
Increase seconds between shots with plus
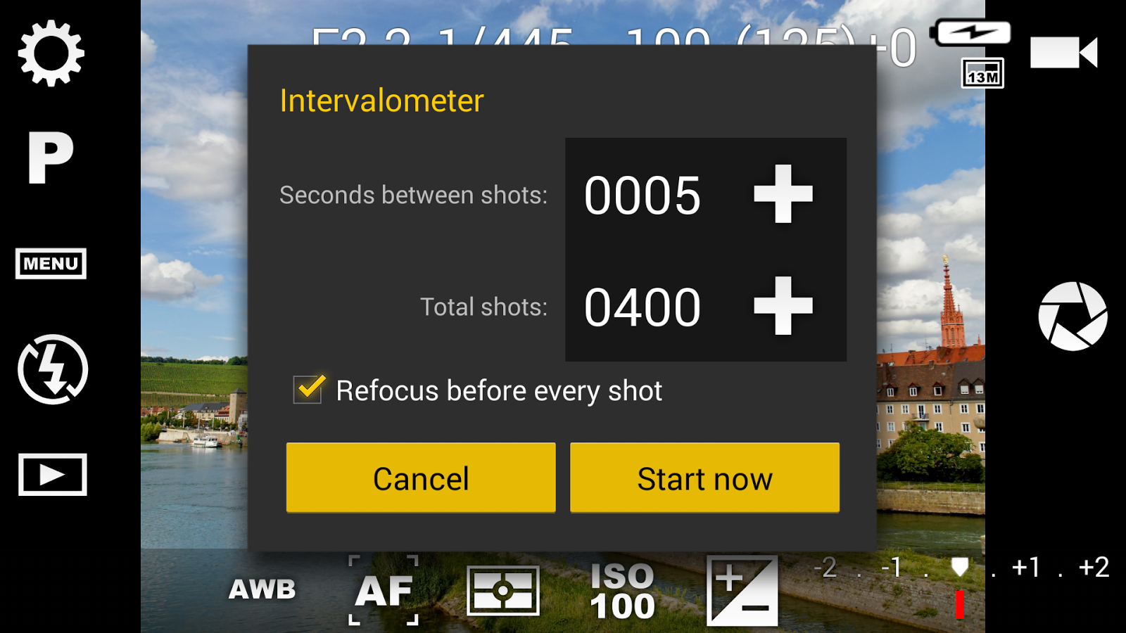(783, 194)
